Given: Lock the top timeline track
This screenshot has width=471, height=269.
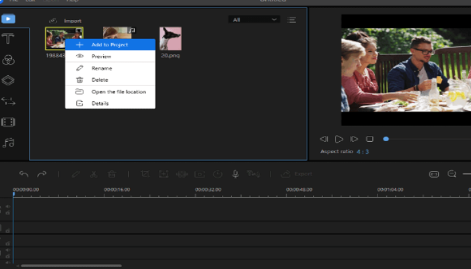Looking at the screenshot, I should pyautogui.click(x=8, y=213).
